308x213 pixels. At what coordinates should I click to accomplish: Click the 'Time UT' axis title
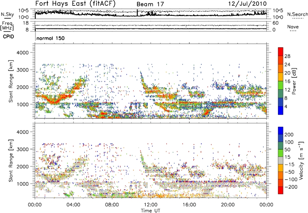pyautogui.click(x=151, y=211)
